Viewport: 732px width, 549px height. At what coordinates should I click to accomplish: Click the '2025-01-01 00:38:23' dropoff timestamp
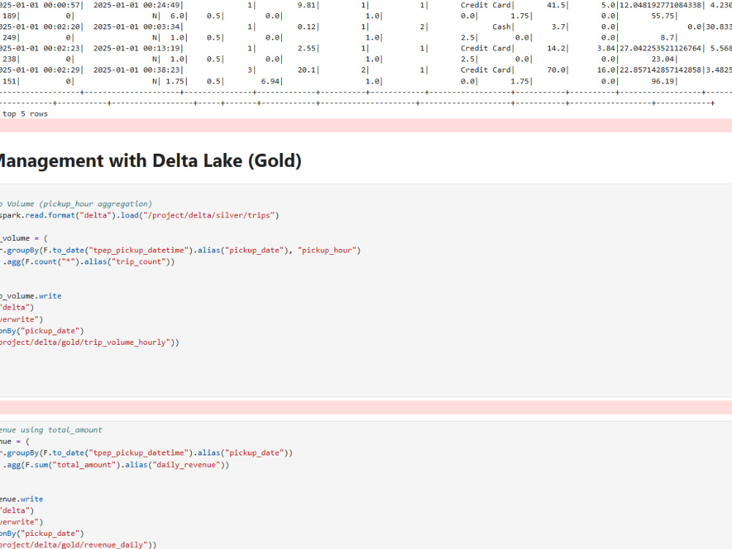point(137,70)
